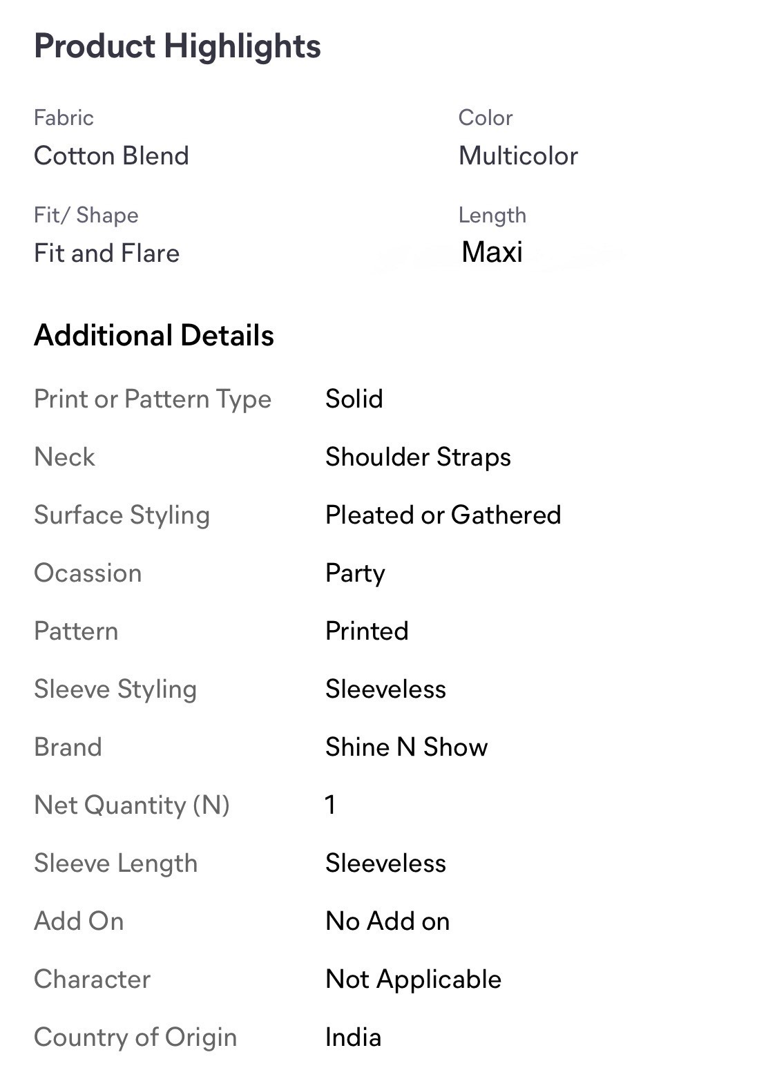Click the Additional Details heading
757x1068 pixels.
(x=154, y=336)
